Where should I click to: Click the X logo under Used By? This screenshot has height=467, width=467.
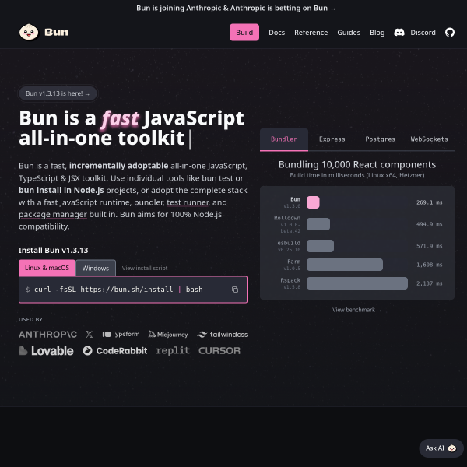(x=90, y=335)
